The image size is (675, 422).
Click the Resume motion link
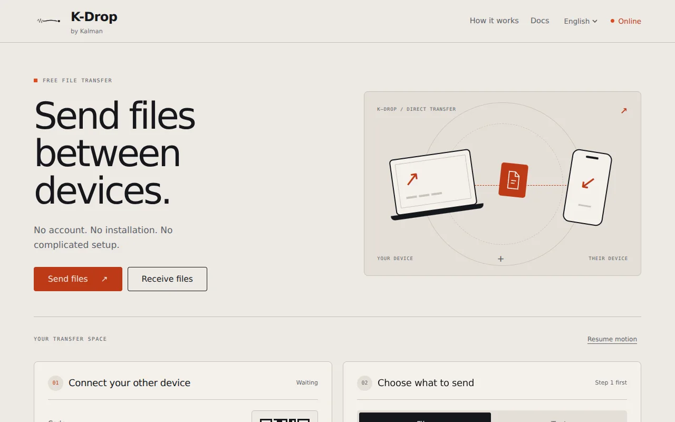[612, 339]
